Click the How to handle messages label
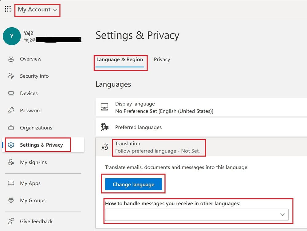 pos(173,203)
